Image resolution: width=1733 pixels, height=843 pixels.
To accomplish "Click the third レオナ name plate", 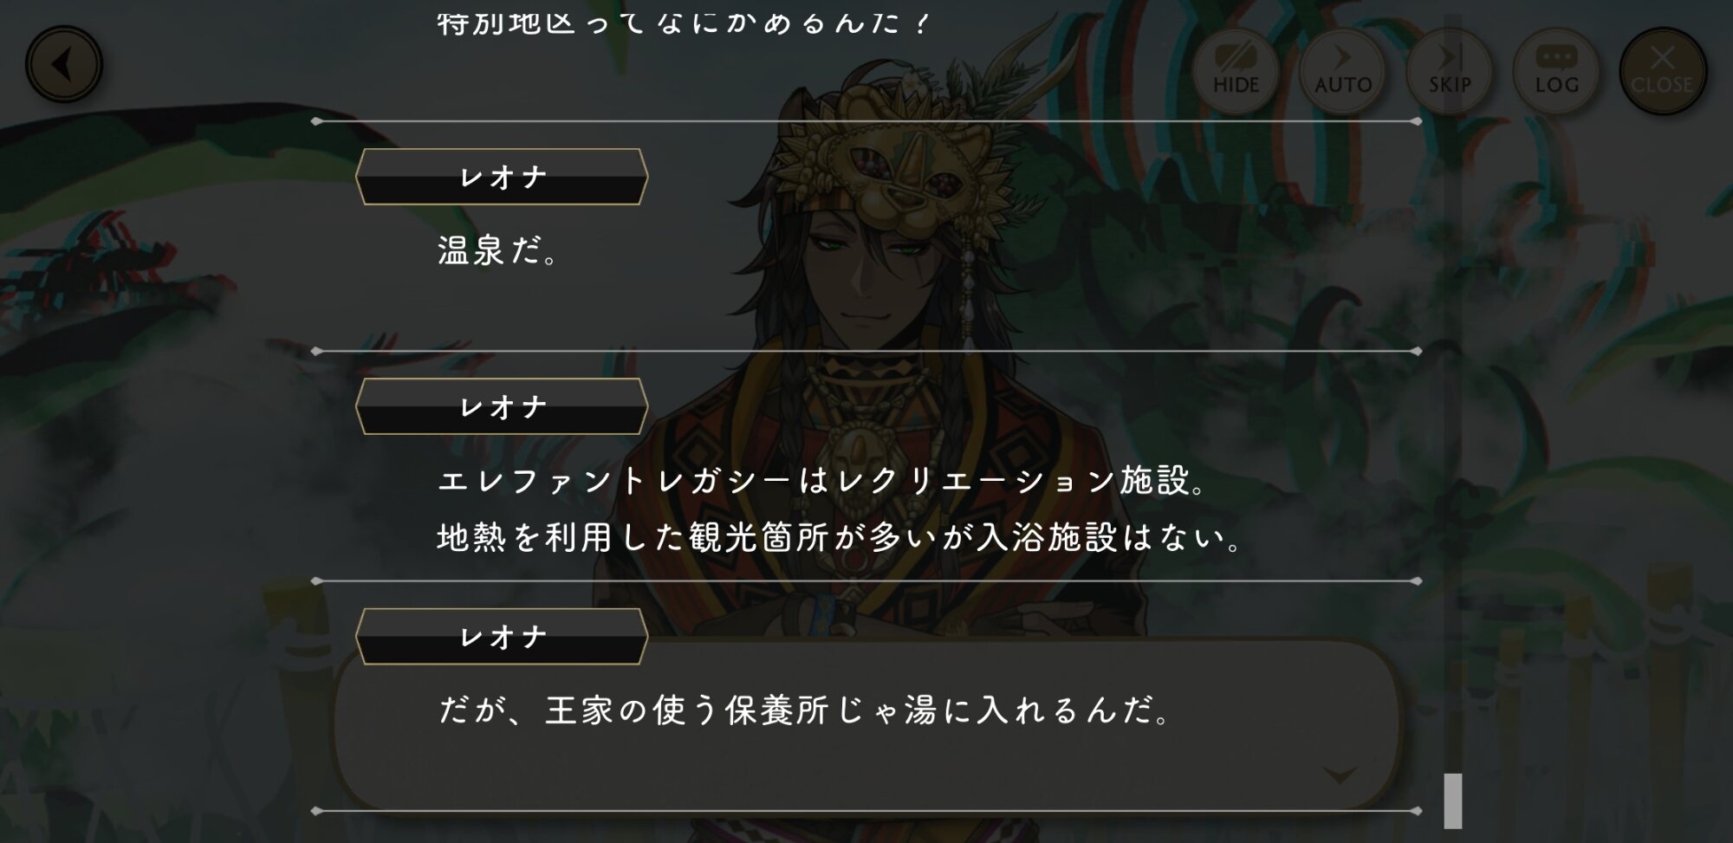I will click(502, 637).
